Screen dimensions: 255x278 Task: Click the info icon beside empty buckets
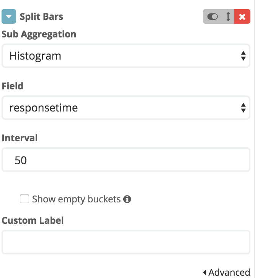[x=127, y=199]
